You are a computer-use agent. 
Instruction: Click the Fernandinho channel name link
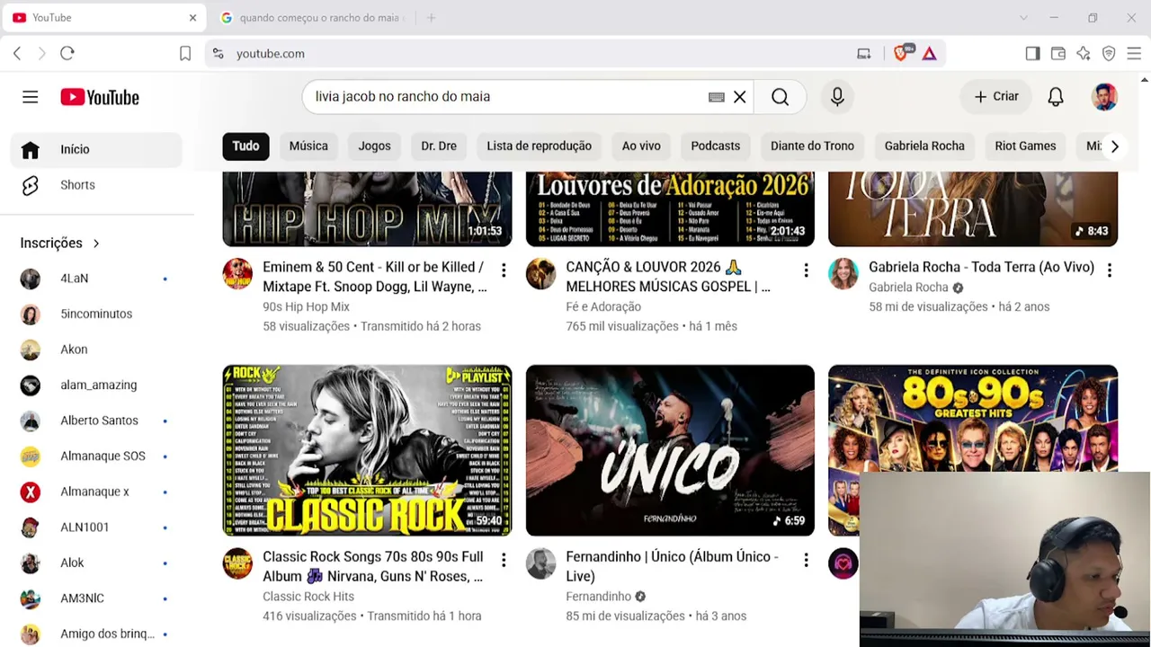click(598, 597)
